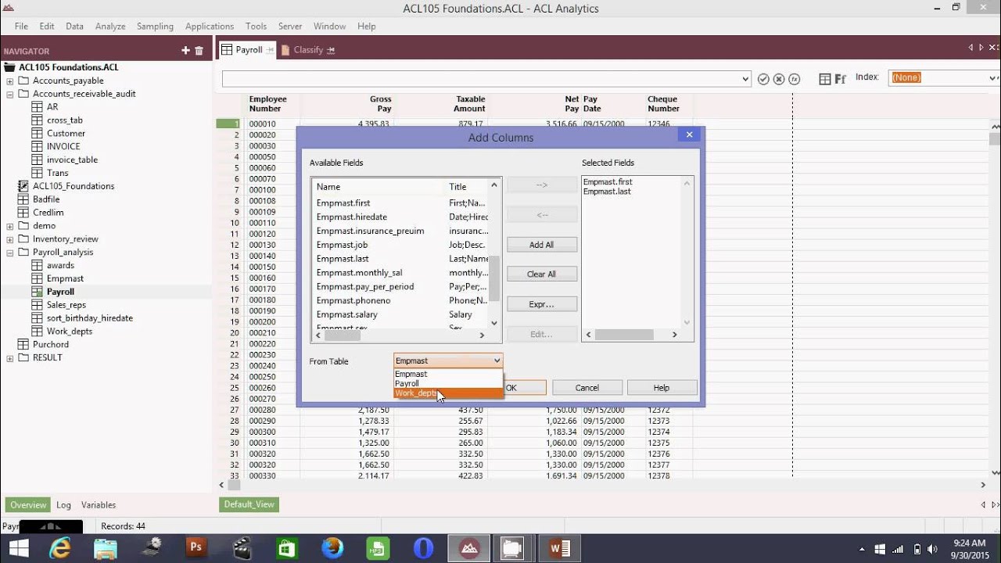Open Word from the taskbar
This screenshot has width=1001, height=563.
(x=560, y=548)
